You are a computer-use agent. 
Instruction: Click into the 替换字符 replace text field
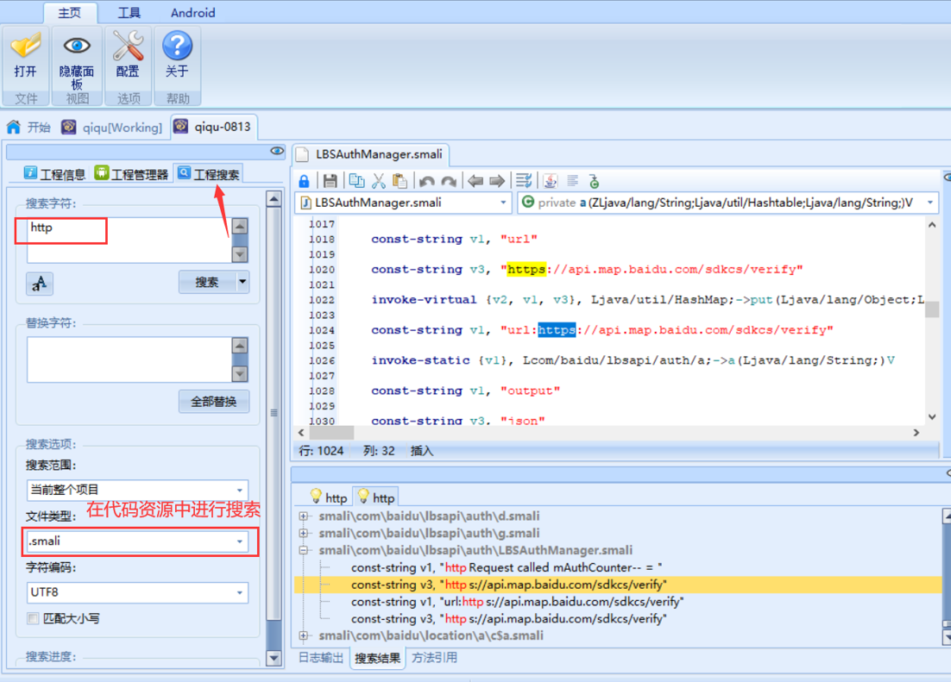pyautogui.click(x=129, y=360)
